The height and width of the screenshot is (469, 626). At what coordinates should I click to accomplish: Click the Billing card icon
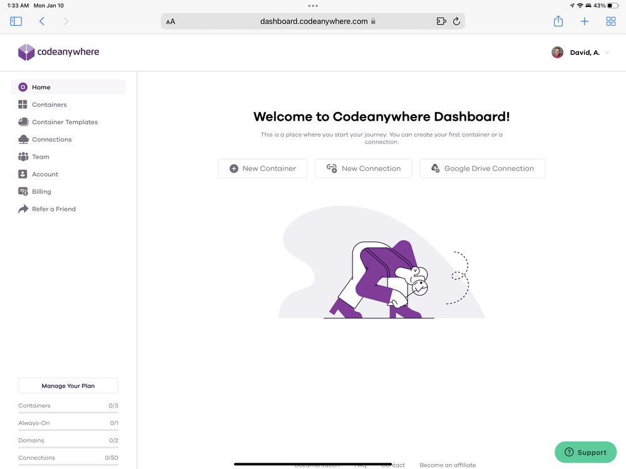click(23, 191)
